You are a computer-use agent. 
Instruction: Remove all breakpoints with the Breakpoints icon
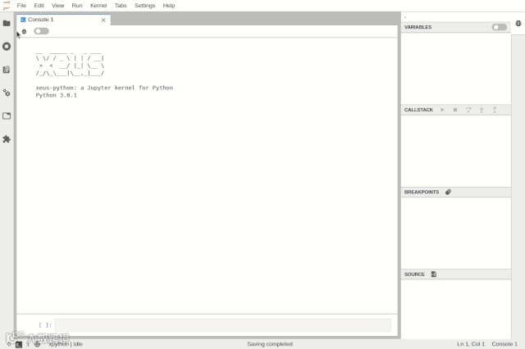[449, 192]
